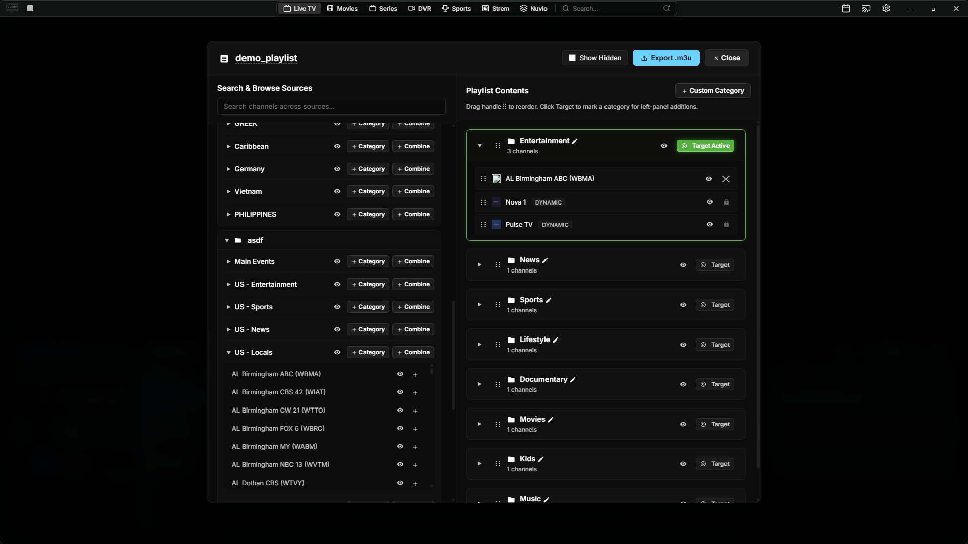Click the stop square icon in top-left corner

(30, 8)
